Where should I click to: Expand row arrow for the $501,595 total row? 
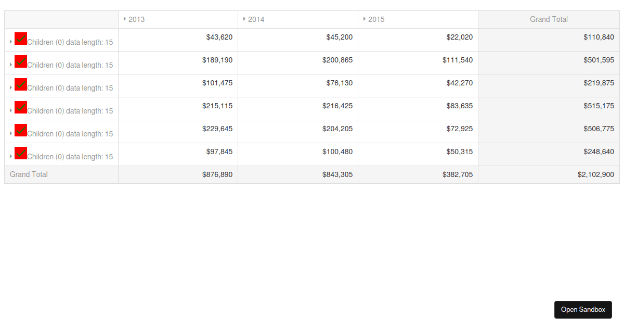[11, 65]
